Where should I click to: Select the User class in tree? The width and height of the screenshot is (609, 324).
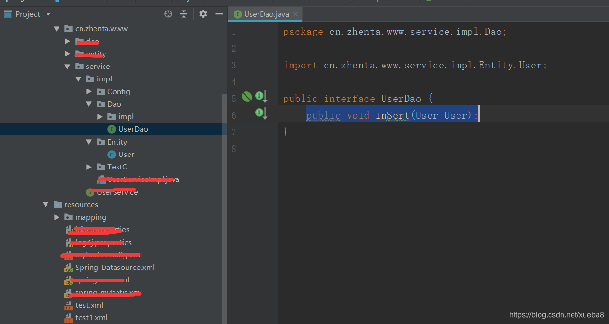click(x=114, y=155)
